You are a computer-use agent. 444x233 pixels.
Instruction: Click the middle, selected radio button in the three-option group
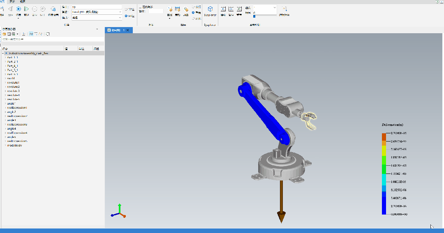193,13
